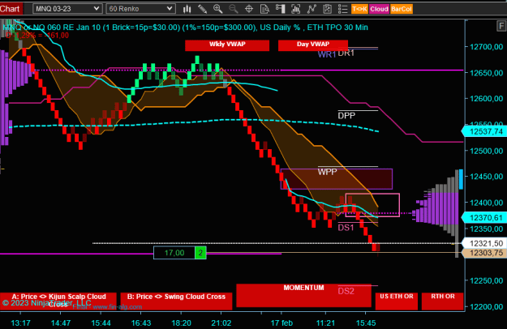This screenshot has height=329, width=507.
Task: Click the MOMENTUM red panel
Action: point(303,296)
